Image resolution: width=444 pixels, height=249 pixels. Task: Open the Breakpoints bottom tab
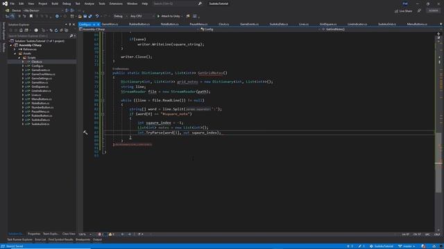pyautogui.click(x=83, y=240)
